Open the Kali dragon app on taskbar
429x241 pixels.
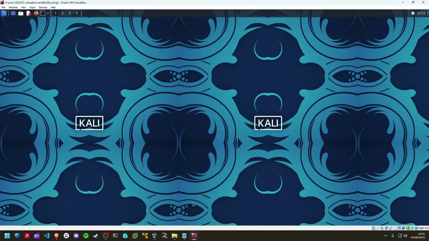pos(165,236)
